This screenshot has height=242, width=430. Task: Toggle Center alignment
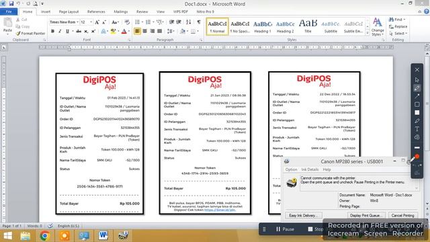145,32
